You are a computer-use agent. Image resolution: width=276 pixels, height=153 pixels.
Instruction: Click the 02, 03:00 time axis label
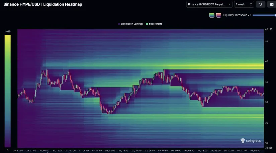pyautogui.click(x=110, y=151)
